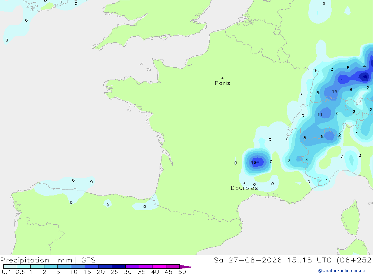Screen dimensions: 373x274
Task: Click the Dourbies city label
Action: (244, 188)
